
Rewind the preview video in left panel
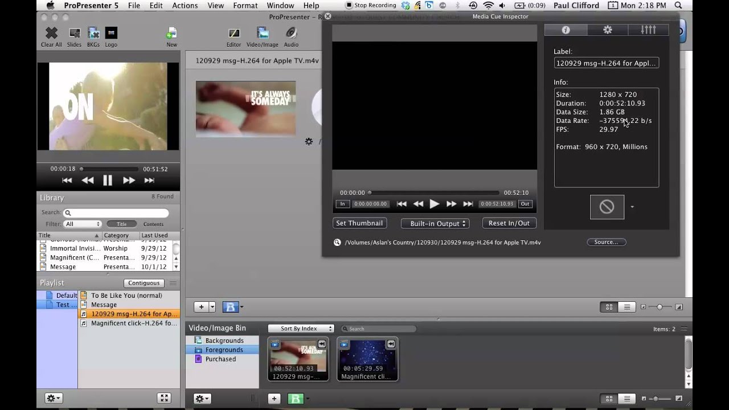click(x=87, y=181)
